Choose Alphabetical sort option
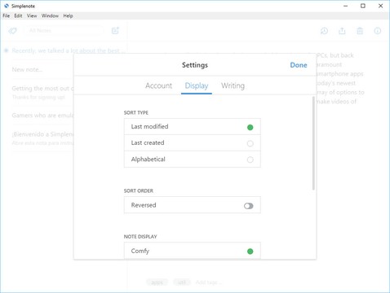This screenshot has width=390, height=293. [193, 160]
